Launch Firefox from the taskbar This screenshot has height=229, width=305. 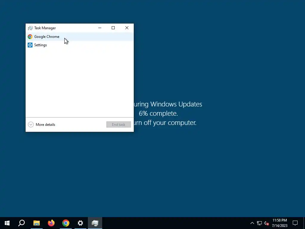point(51,223)
